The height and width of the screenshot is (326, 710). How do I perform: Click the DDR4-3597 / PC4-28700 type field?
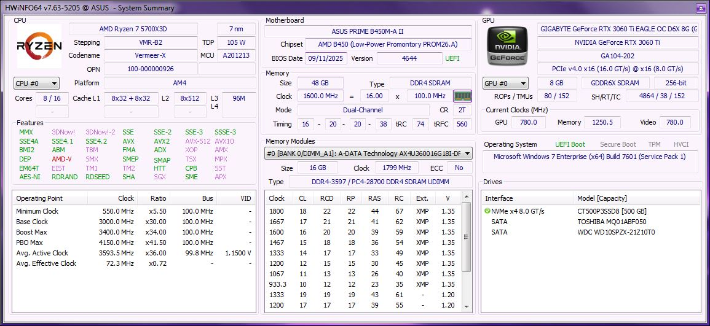380,182
